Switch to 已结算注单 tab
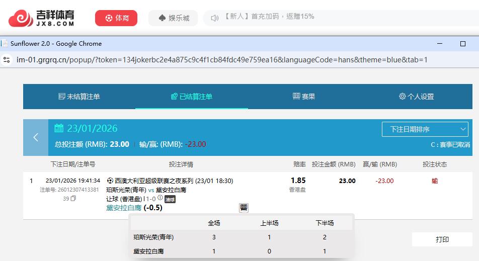The height and width of the screenshot is (261, 479). pos(191,97)
